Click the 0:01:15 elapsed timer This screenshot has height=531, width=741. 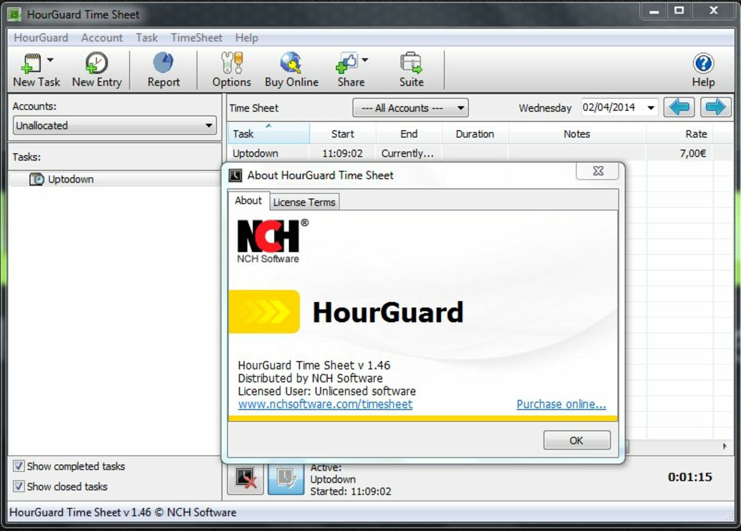pos(690,477)
